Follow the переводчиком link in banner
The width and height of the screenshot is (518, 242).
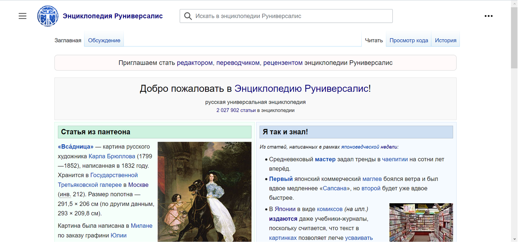238,63
